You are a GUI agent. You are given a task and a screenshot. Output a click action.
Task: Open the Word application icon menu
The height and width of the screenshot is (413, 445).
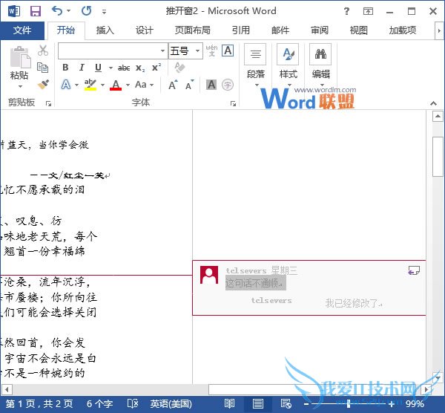click(x=14, y=11)
